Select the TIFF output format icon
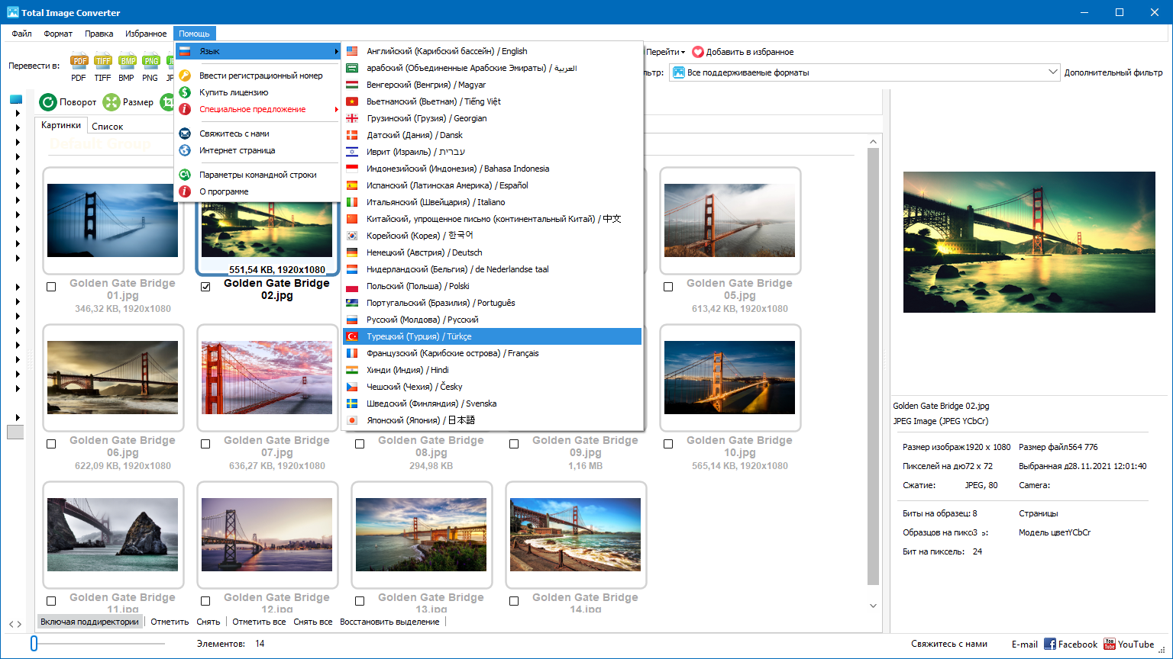1173x659 pixels. (x=102, y=62)
